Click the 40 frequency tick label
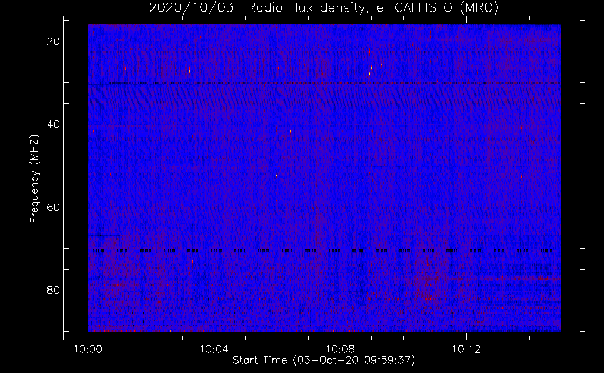The image size is (604, 373). coord(53,124)
